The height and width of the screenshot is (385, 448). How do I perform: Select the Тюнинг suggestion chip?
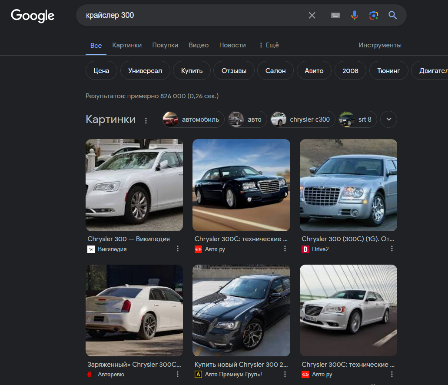[x=388, y=71]
